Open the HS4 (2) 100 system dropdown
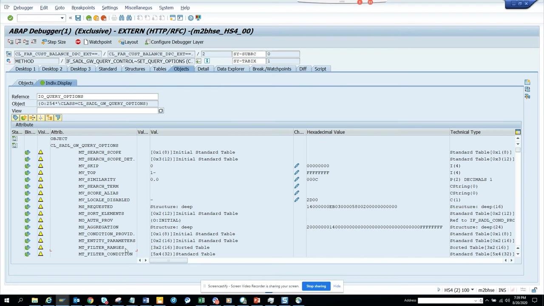Image resolution: width=544 pixels, height=306 pixels. pyautogui.click(x=472, y=290)
